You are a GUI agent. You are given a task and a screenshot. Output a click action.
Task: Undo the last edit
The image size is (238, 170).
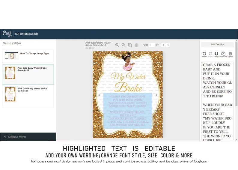tap(204, 55)
